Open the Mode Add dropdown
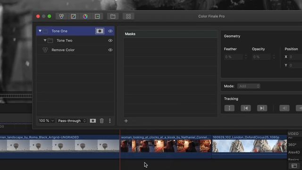Viewport: 302px width, 170px height. click(x=249, y=86)
